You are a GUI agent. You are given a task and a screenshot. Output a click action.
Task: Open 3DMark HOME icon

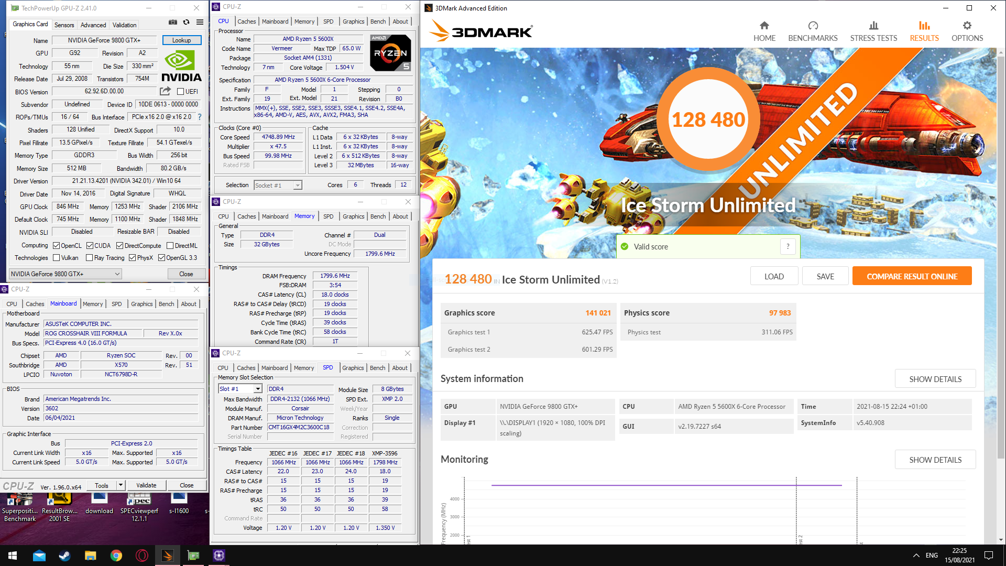[x=764, y=31]
